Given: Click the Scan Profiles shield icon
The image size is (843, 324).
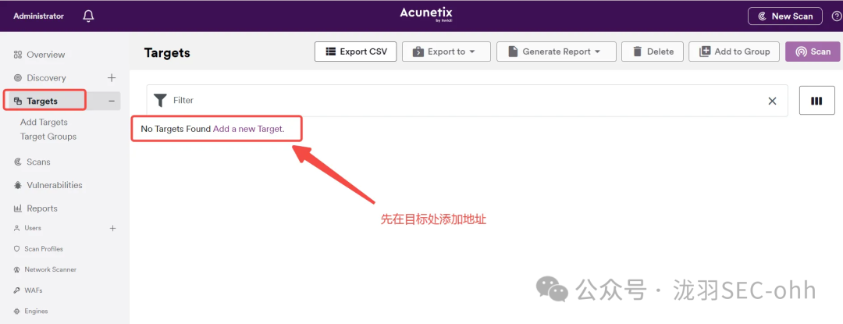Looking at the screenshot, I should coord(16,249).
